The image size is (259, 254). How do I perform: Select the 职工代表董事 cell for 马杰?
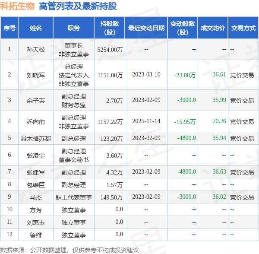tap(74, 197)
